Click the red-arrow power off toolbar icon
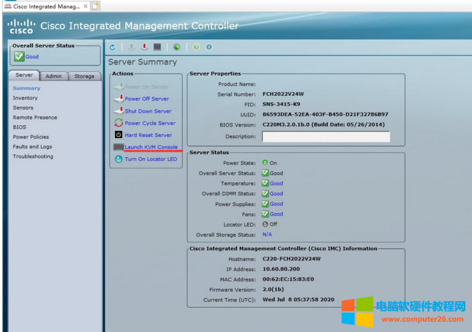Image resolution: width=472 pixels, height=332 pixels. [x=145, y=47]
